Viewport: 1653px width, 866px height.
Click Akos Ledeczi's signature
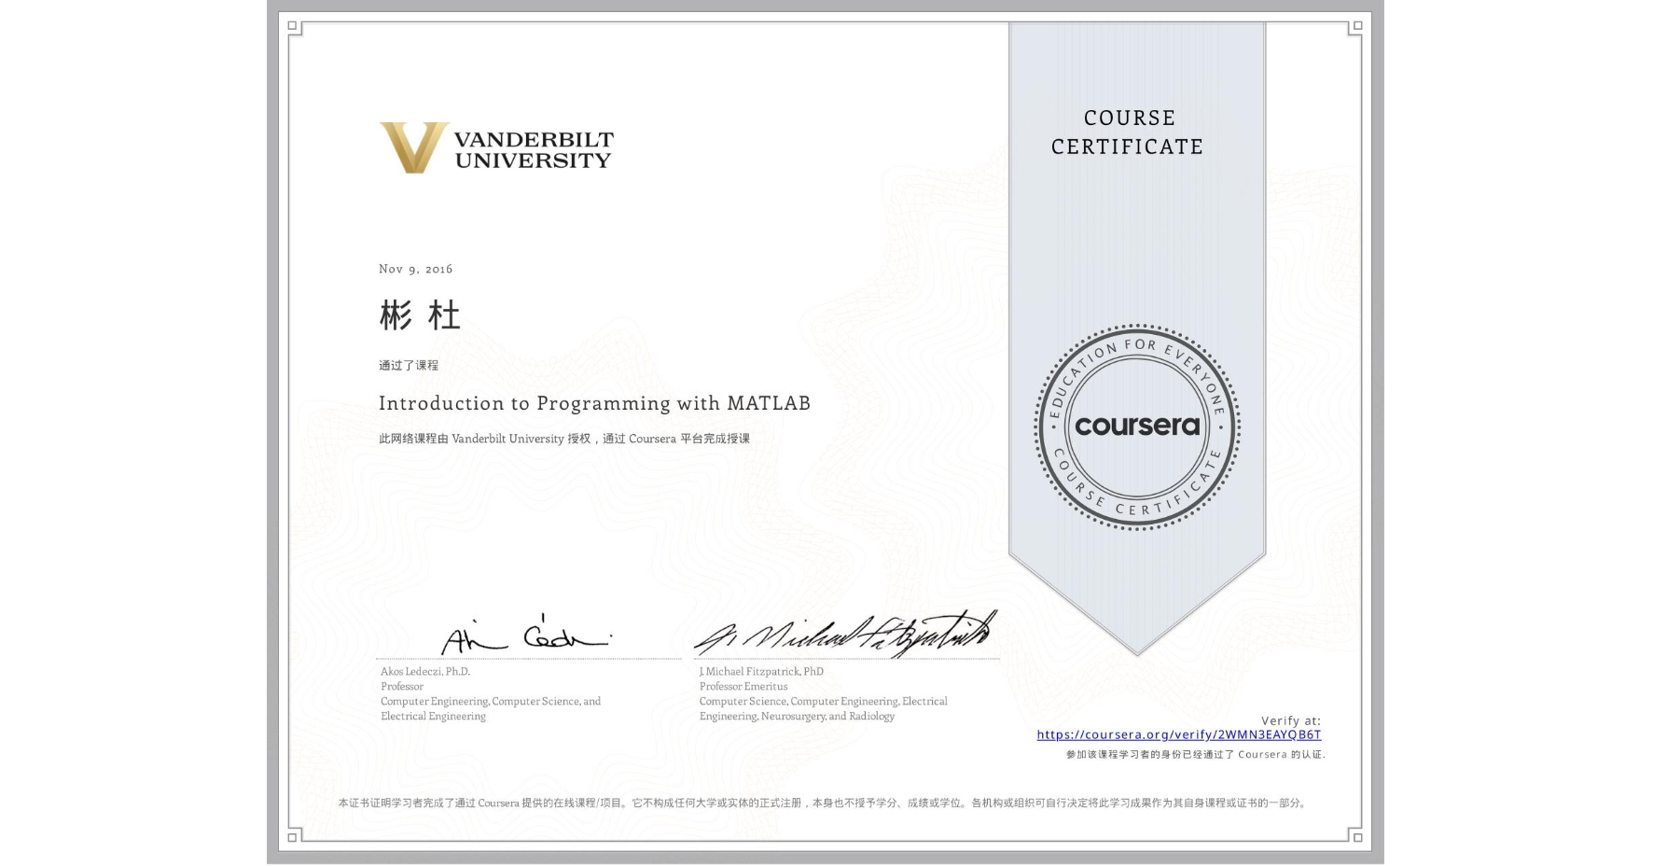point(525,635)
